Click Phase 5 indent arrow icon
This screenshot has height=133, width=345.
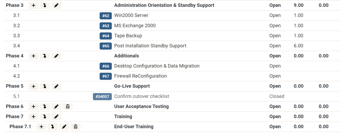45,86
